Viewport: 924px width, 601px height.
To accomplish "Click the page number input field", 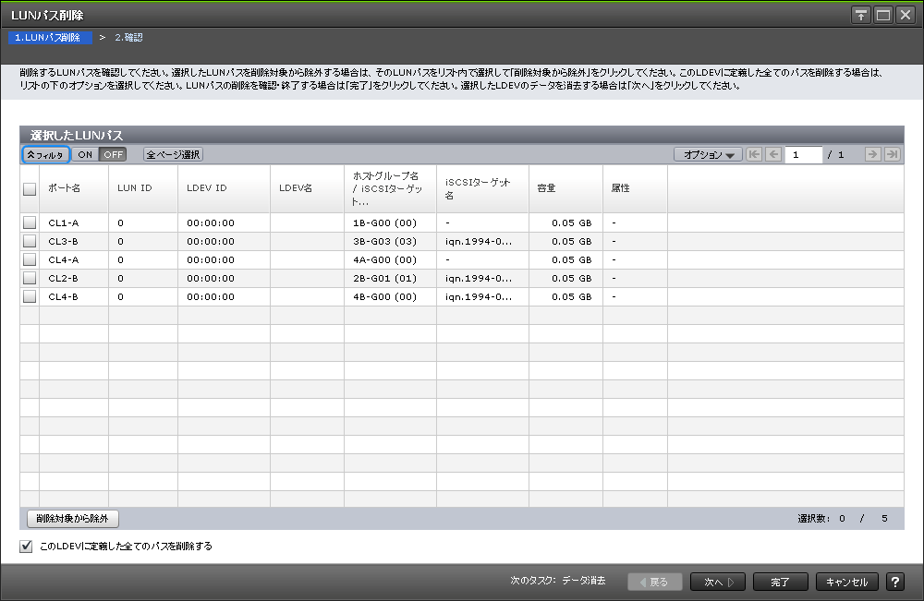I will (x=803, y=155).
